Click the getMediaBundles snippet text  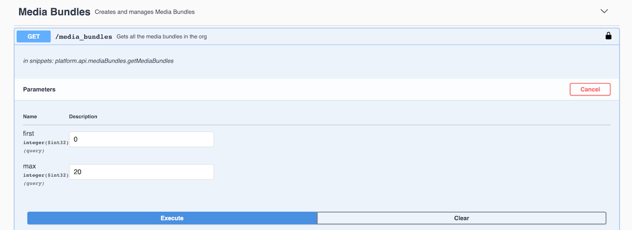(98, 61)
